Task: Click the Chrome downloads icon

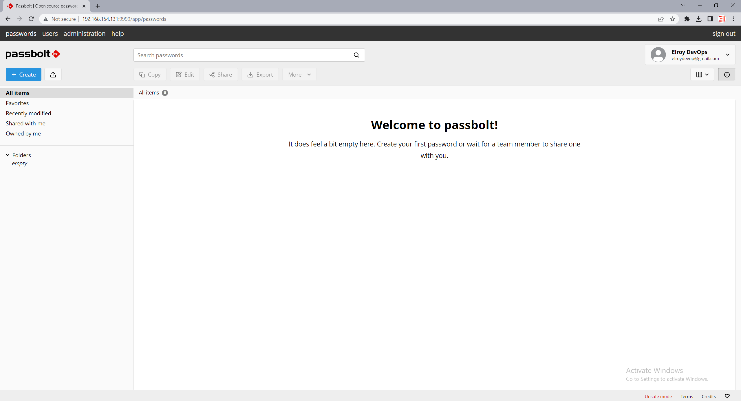Action: [698, 19]
